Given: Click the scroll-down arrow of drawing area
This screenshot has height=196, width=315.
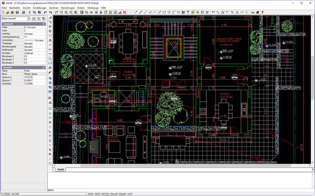Looking at the screenshot, I should (x=313, y=162).
